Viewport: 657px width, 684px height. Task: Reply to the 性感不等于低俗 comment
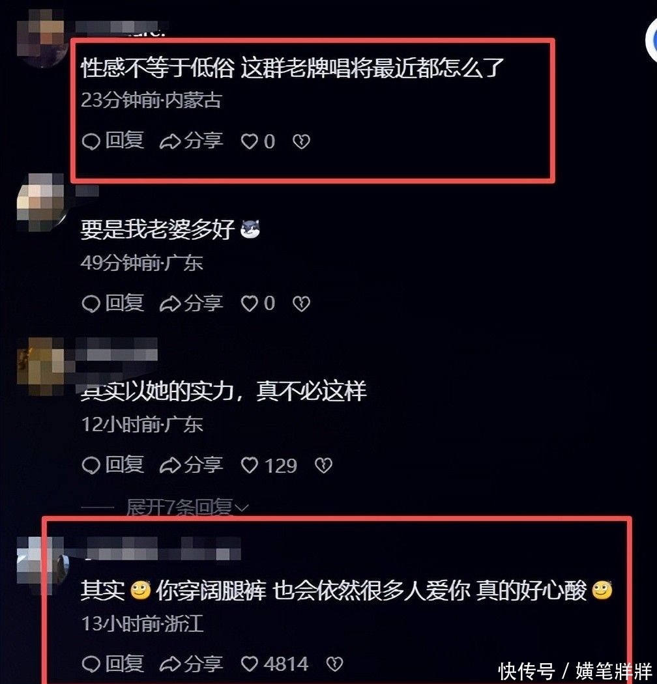point(113,141)
